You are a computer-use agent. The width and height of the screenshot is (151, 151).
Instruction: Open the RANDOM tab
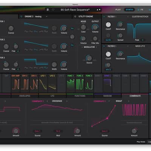[x=108, y=96]
